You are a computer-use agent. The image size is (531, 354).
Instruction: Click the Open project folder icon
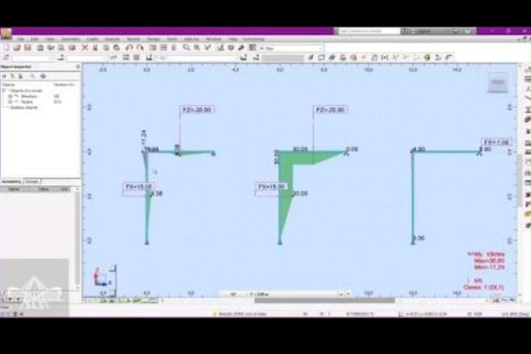17,48
